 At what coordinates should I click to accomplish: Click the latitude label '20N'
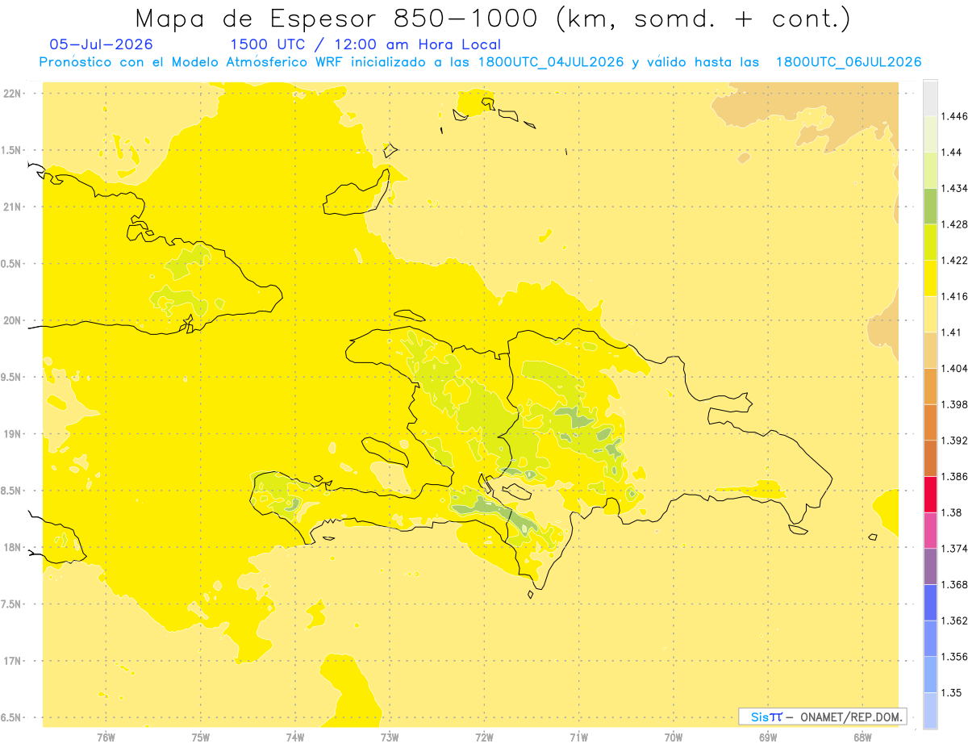(x=14, y=320)
